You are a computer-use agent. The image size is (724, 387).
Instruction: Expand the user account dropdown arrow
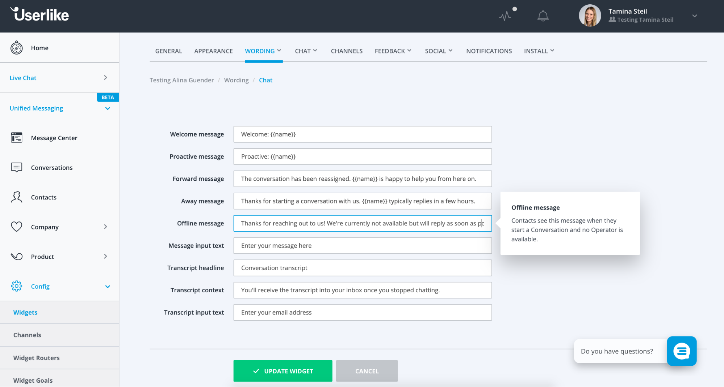(x=695, y=16)
